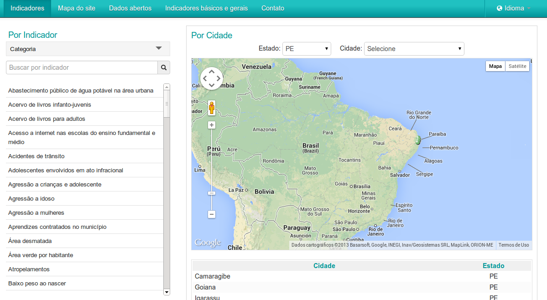Zoom out the map with minus button
The width and height of the screenshot is (547, 300).
coord(211,214)
